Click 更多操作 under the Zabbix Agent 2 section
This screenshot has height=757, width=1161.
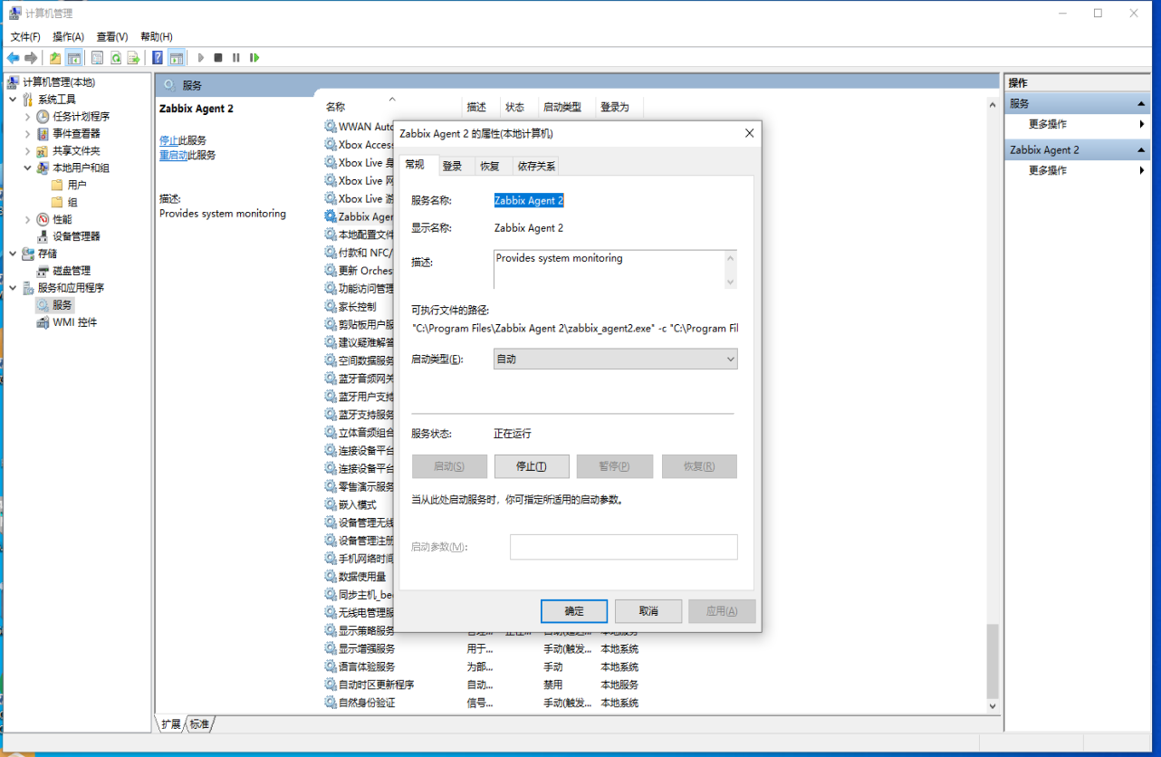1048,170
